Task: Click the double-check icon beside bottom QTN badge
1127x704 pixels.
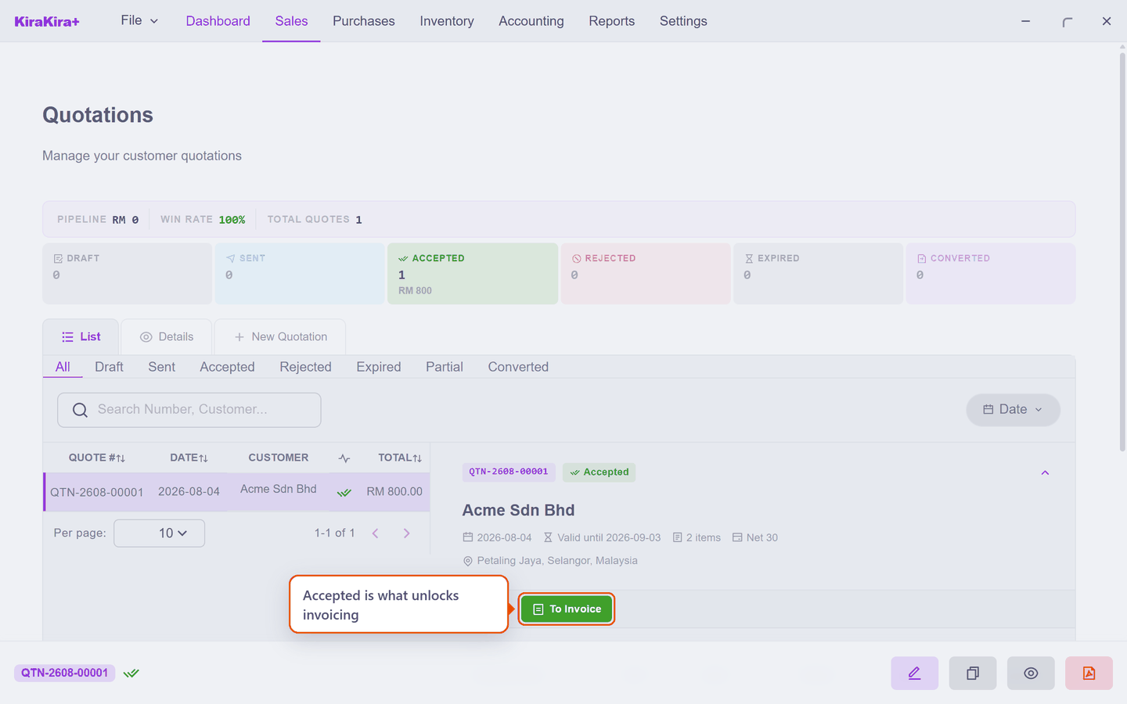Action: (x=131, y=673)
